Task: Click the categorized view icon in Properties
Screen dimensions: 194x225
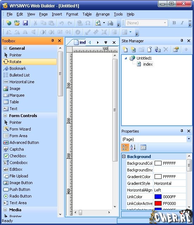Action: [x=125, y=147]
